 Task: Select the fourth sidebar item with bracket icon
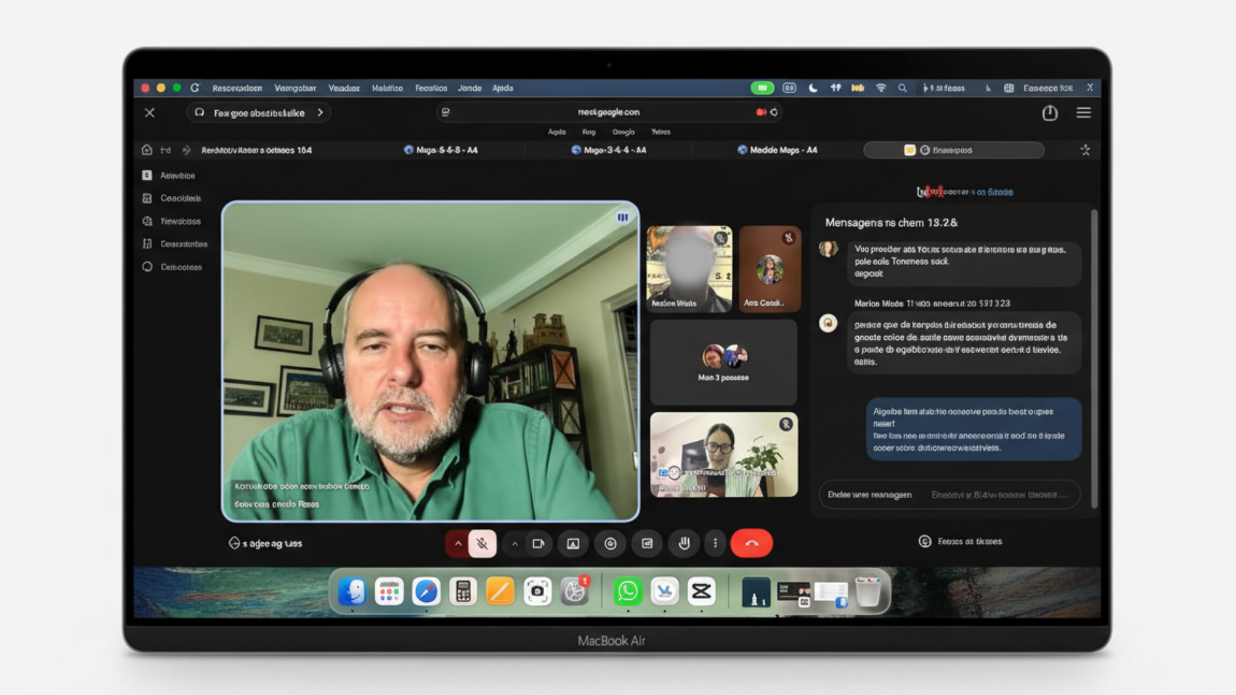[175, 244]
